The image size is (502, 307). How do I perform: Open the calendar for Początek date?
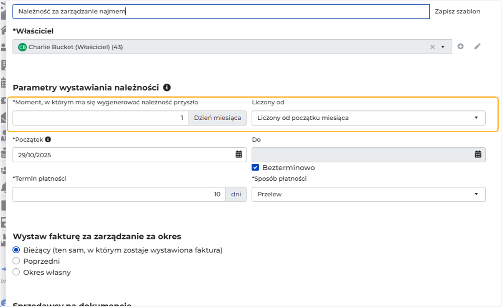[x=239, y=155]
